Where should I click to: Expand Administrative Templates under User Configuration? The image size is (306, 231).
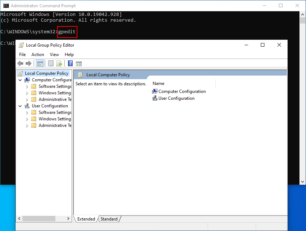pyautogui.click(x=27, y=125)
